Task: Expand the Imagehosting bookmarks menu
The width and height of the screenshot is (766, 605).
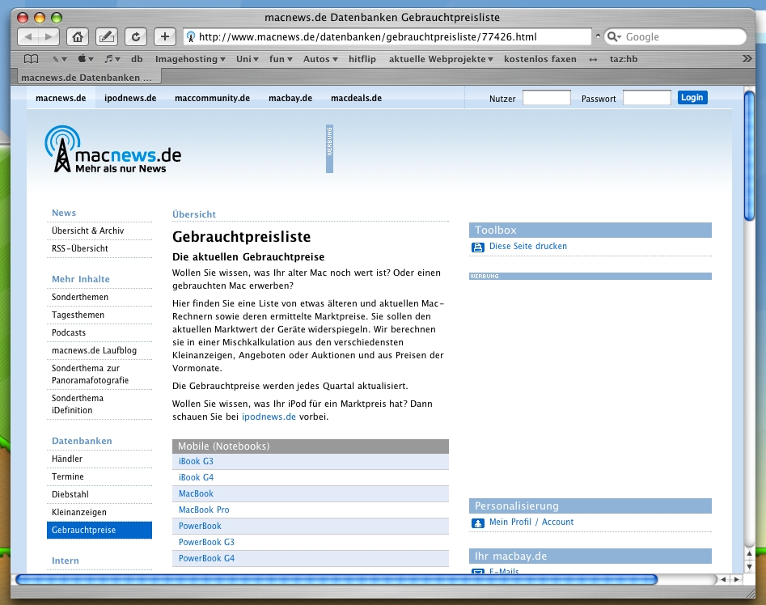Action: pyautogui.click(x=190, y=59)
